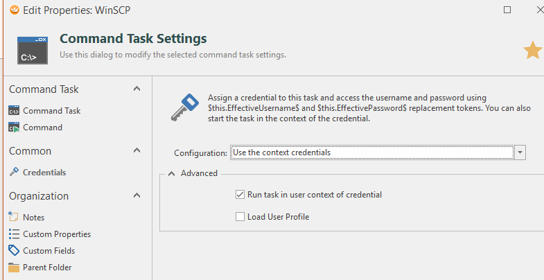Disable Run task in user context checkbox
544x280 pixels.
pos(240,195)
